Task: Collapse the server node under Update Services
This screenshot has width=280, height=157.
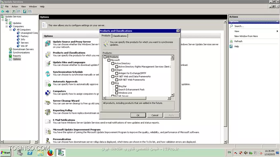Action: [x=2, y=20]
